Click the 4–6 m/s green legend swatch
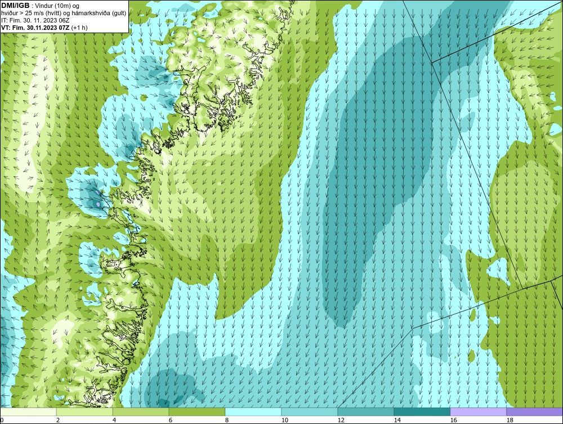563x424 pixels. pos(141,412)
